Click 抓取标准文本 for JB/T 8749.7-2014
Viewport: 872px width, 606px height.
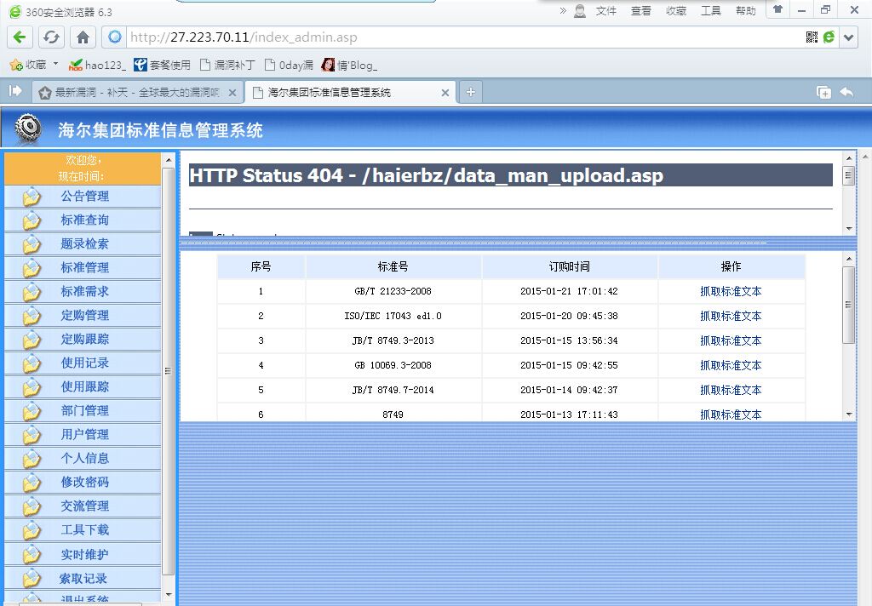tap(731, 391)
